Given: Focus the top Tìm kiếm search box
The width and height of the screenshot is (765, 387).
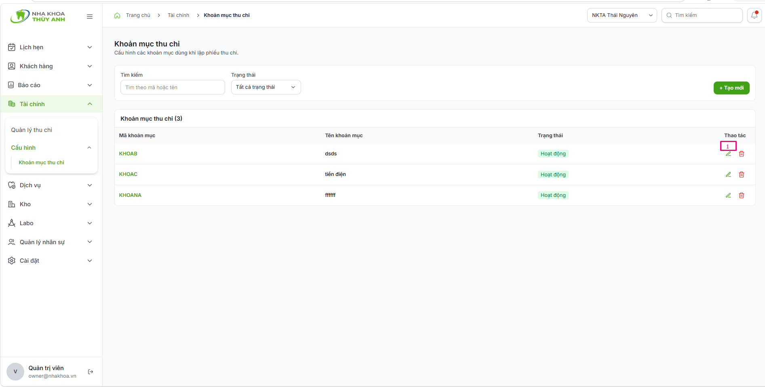Looking at the screenshot, I should (702, 15).
